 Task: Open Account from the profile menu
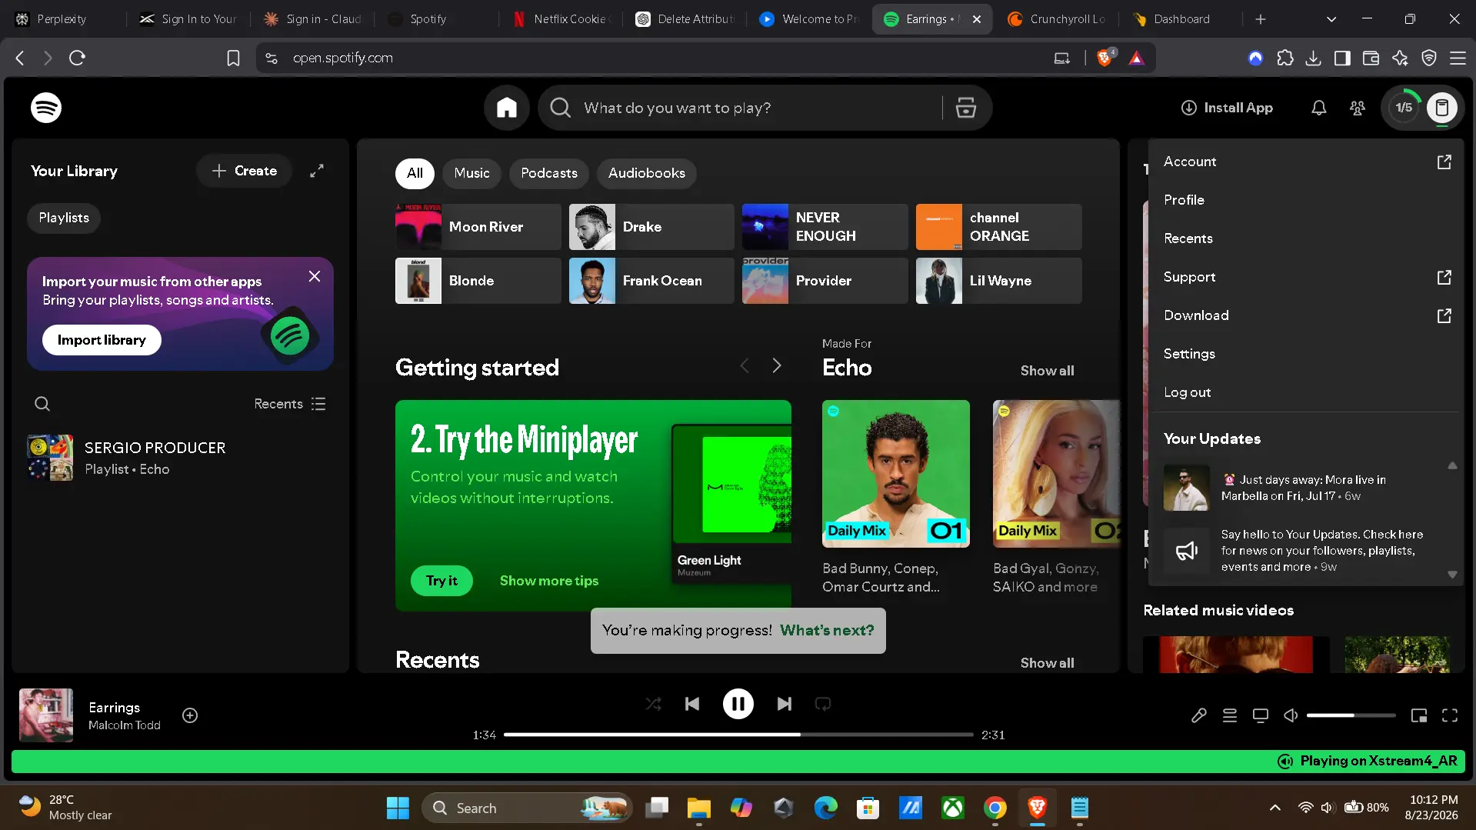[1307, 162]
